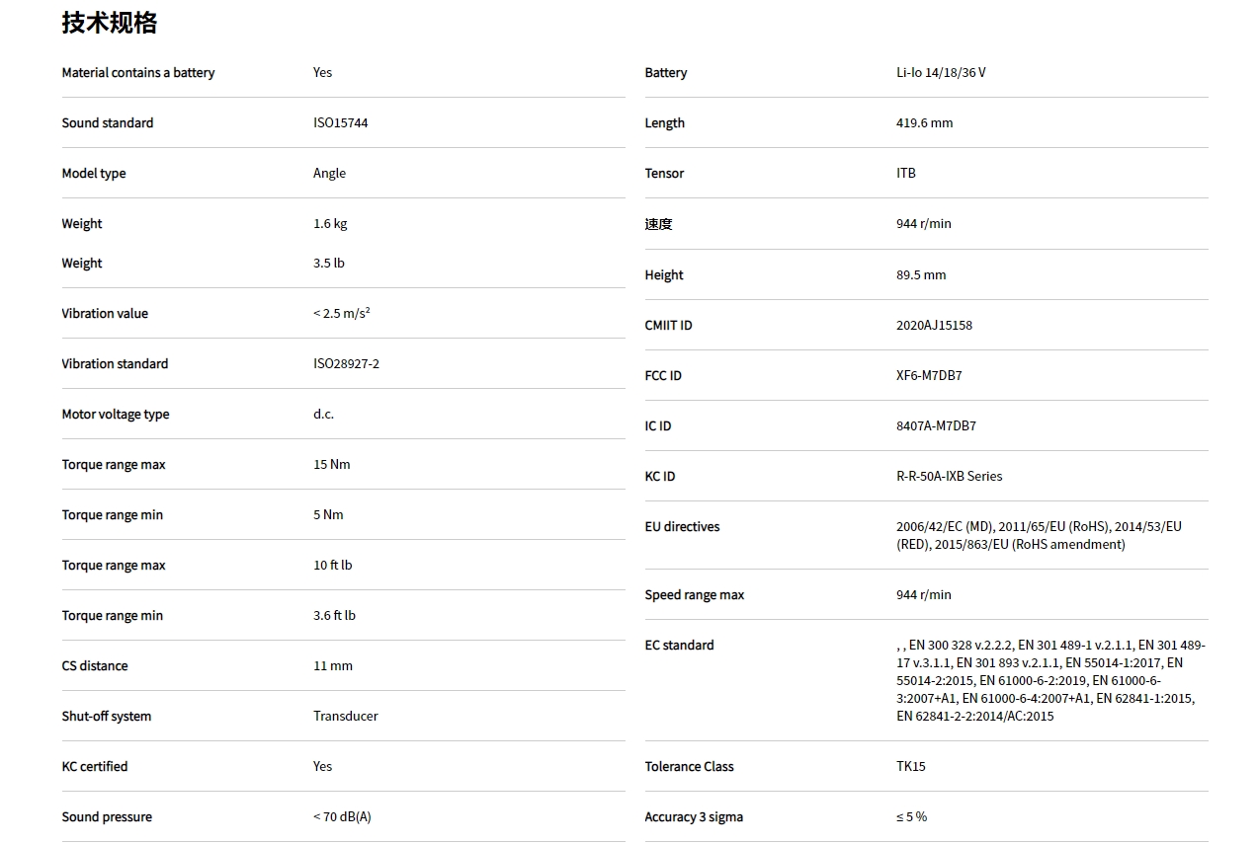The width and height of the screenshot is (1258, 843).
Task: Click the EC standard label
Action: [679, 646]
